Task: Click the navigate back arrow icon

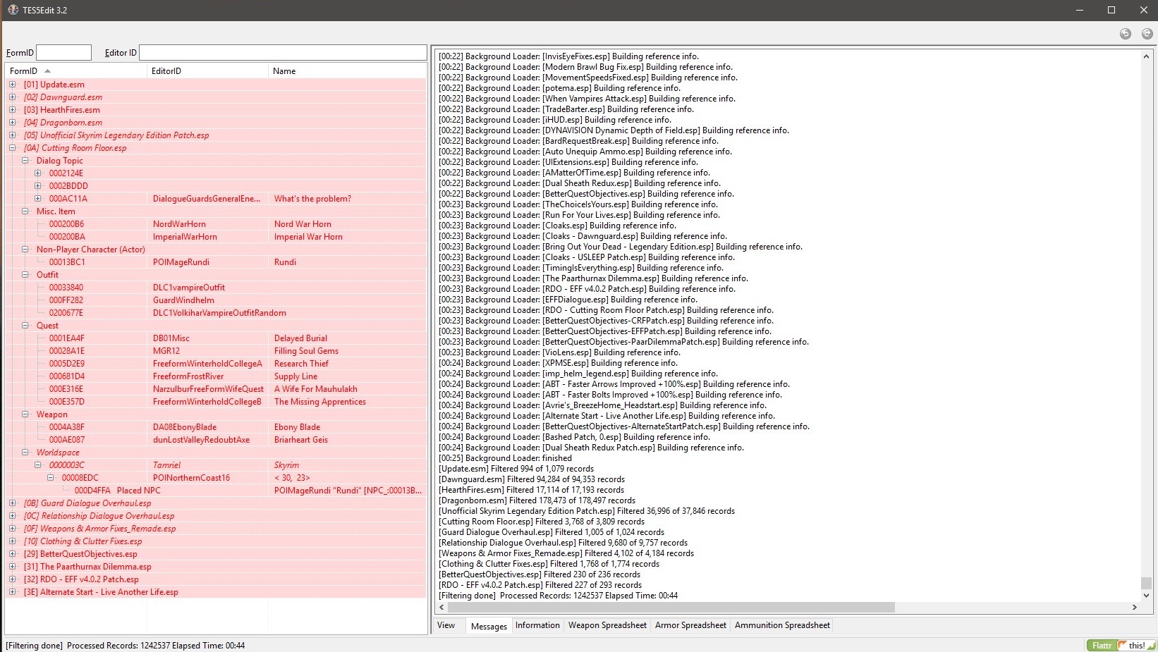Action: click(x=1126, y=34)
